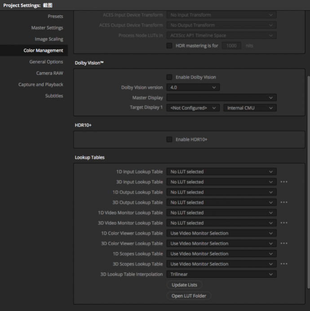This screenshot has width=310, height=311.
Task: Expand Target Display 1 Not Configured dropdown
Action: [x=193, y=108]
